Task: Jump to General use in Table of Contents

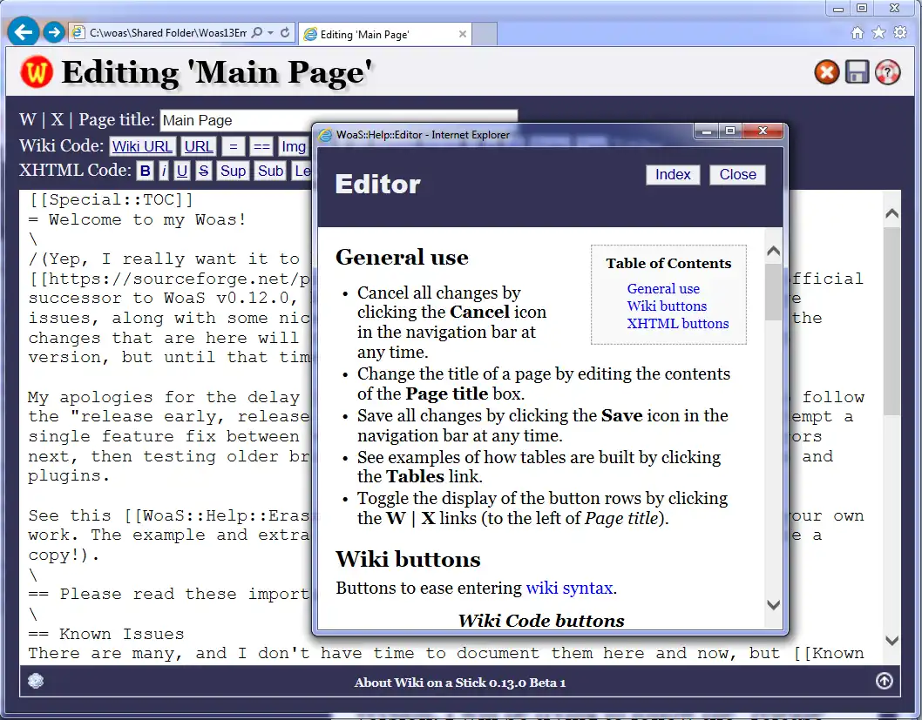Action: pos(663,288)
